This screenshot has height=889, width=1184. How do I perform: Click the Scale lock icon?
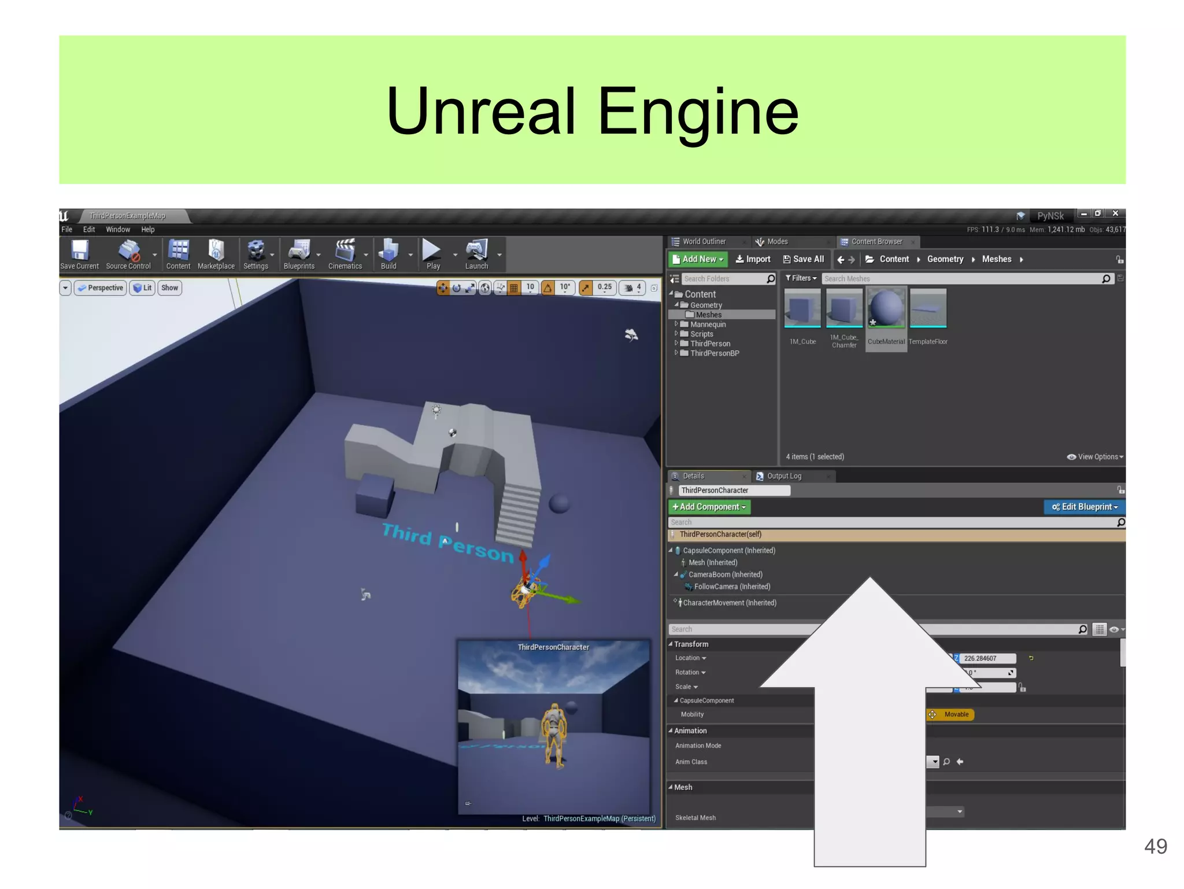click(x=1022, y=688)
